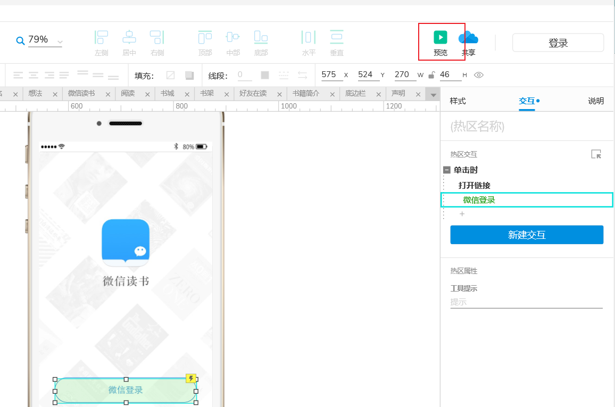Align middle using 中部 icon
Screen dimensions: 615x407
(x=233, y=38)
